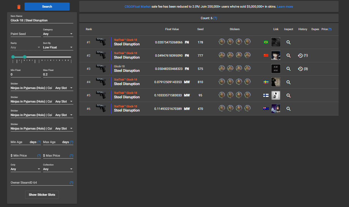Click float value 0.11493221670389
The width and height of the screenshot is (349, 207).
pos(168,109)
